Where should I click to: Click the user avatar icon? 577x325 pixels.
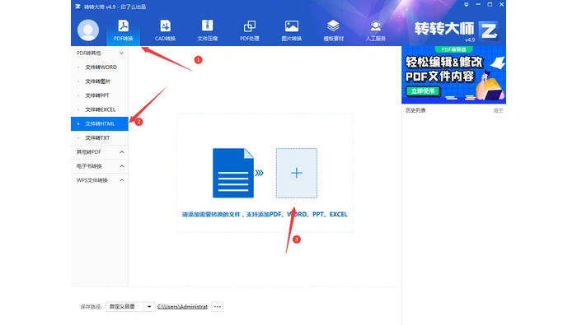[88, 30]
